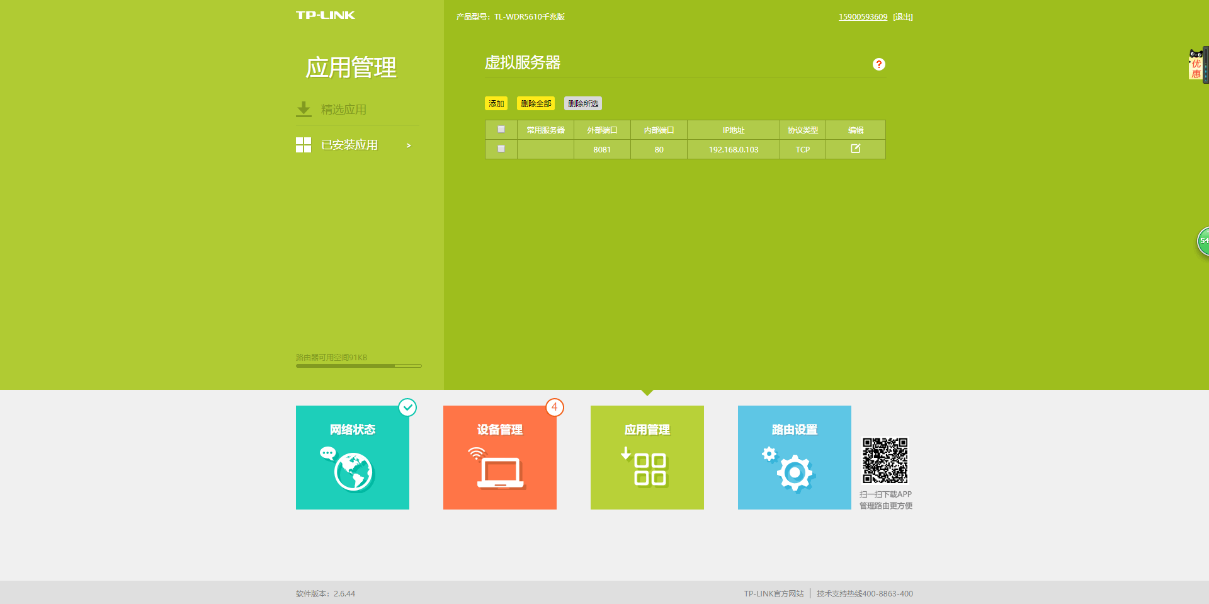Click the 退出 logout link
Viewport: 1209px width, 604px height.
pos(903,17)
